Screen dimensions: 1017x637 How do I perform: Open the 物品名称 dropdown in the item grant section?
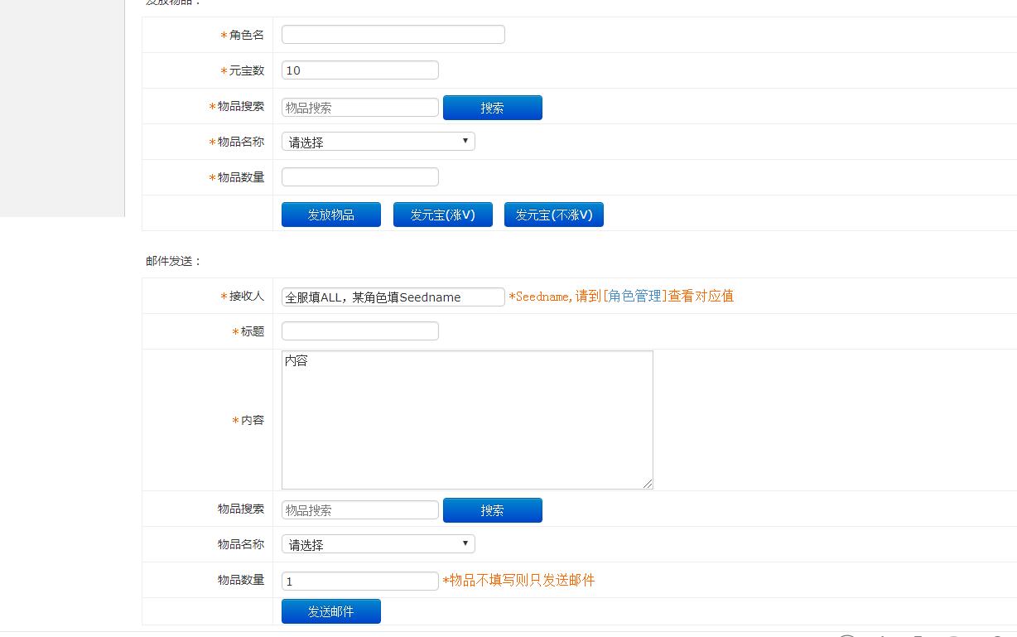point(378,142)
